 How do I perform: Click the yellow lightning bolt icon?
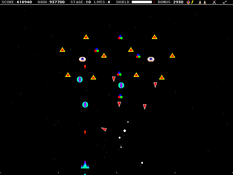click(x=192, y=2)
